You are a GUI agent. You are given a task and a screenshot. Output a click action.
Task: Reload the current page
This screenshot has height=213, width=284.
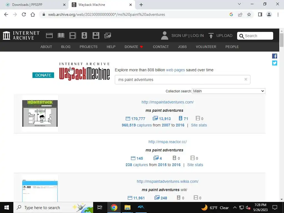(x=24, y=14)
